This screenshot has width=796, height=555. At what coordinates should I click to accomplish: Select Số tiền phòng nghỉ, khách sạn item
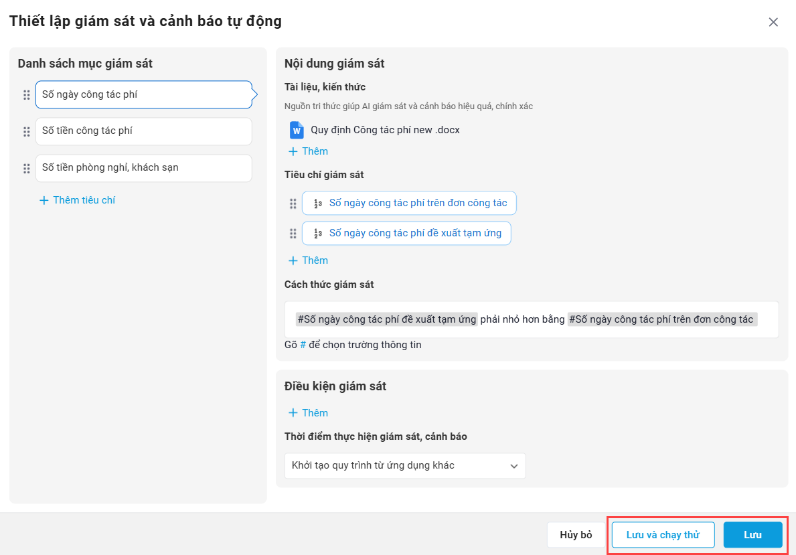143,168
